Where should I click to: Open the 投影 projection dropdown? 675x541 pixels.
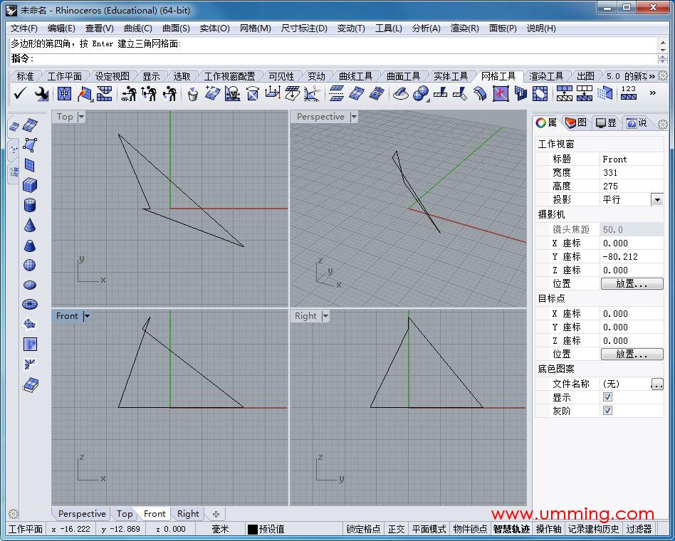coord(657,200)
